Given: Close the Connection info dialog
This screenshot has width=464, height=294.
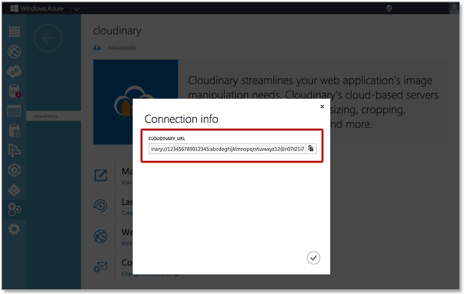Looking at the screenshot, I should 322,107.
